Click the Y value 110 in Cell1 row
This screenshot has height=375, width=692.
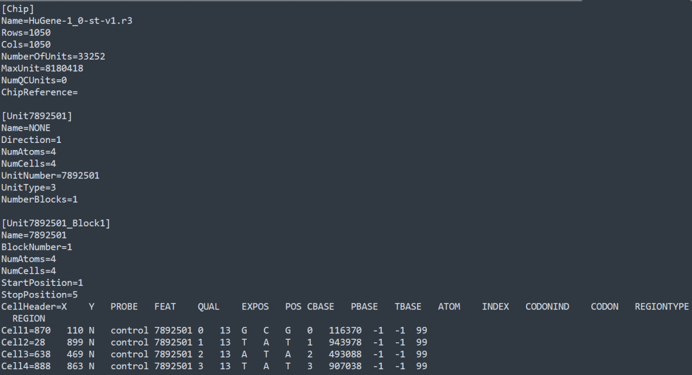75,331
